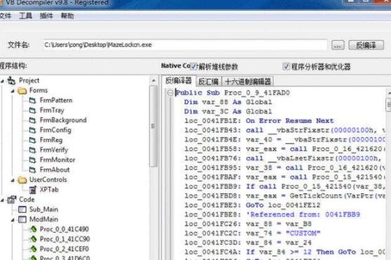
Task: Select the FrmReg form icon
Action: pyautogui.click(x=32, y=140)
